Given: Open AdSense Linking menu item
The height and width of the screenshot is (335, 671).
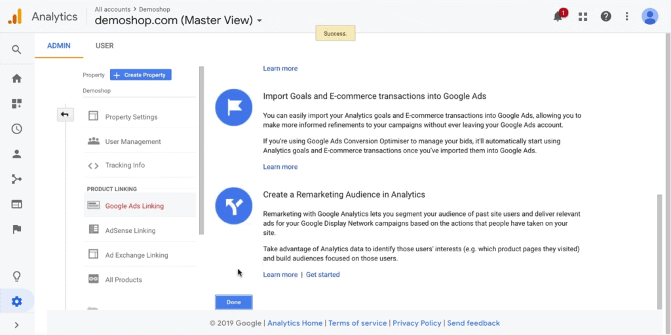Looking at the screenshot, I should pyautogui.click(x=140, y=230).
